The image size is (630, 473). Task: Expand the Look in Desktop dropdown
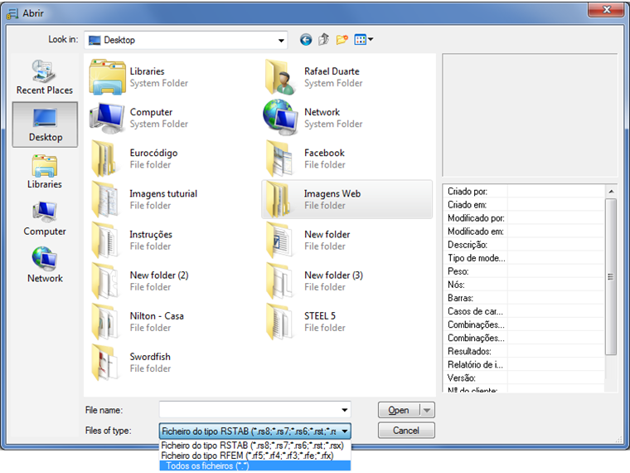click(281, 40)
